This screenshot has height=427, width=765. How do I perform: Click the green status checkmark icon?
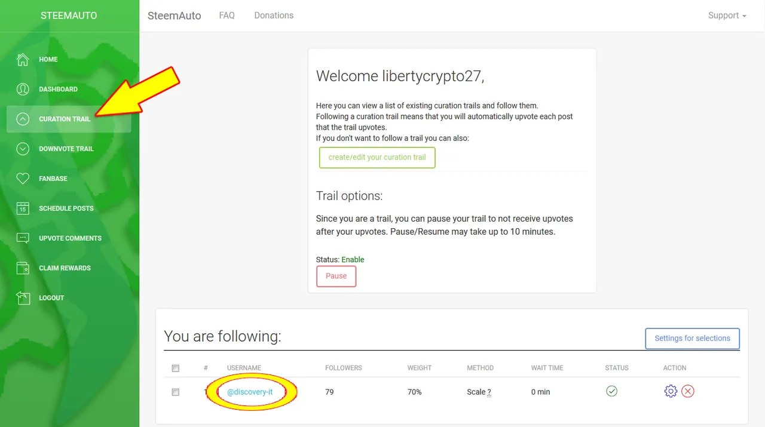click(611, 391)
